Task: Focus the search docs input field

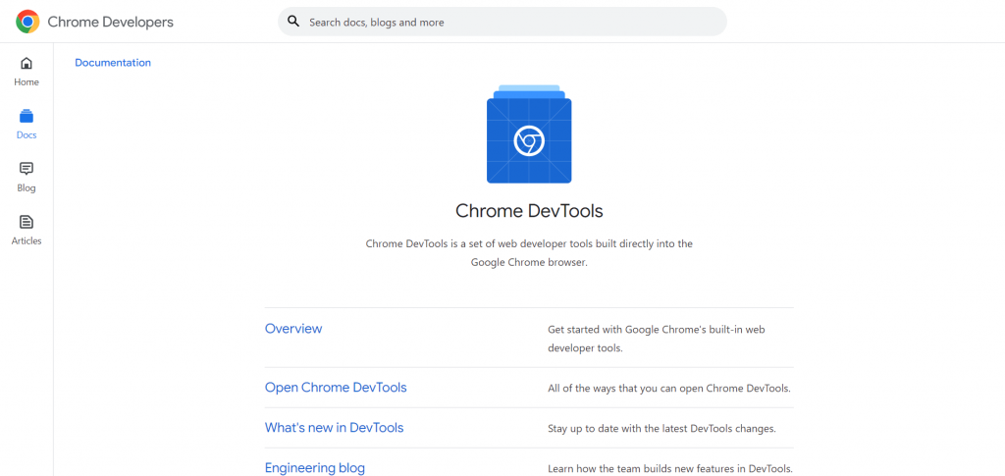Action: point(510,22)
